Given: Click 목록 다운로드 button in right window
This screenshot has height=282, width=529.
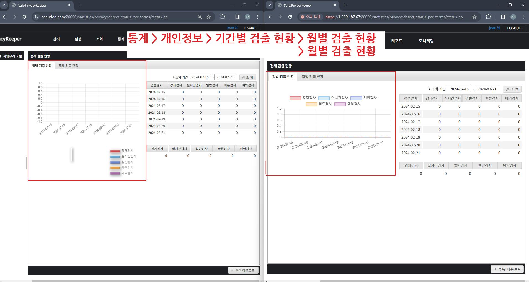Looking at the screenshot, I should click(x=507, y=269).
